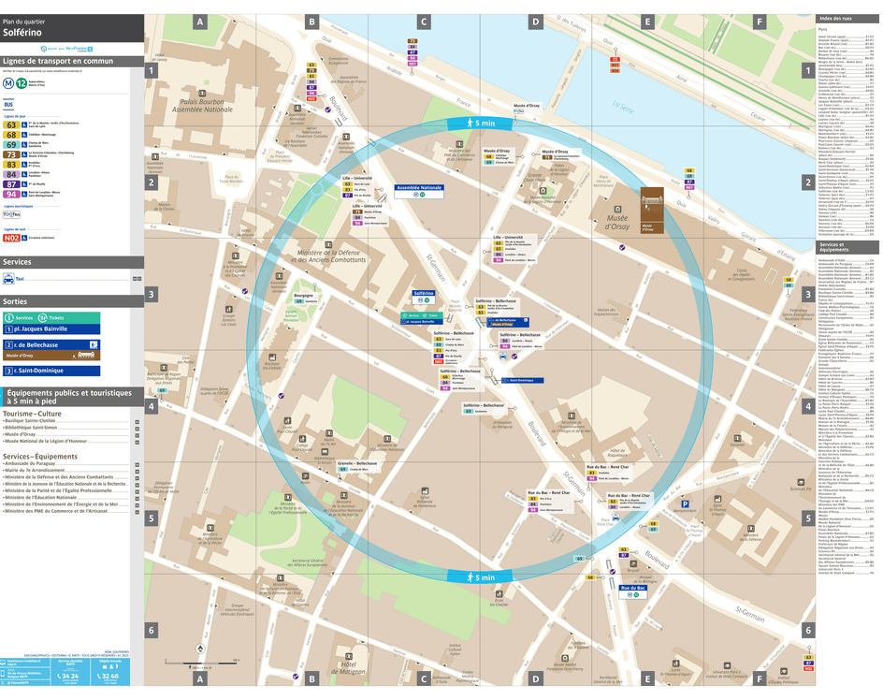883x700 pixels.
Task: Select the Metro line 12 icon
Action: (20, 83)
